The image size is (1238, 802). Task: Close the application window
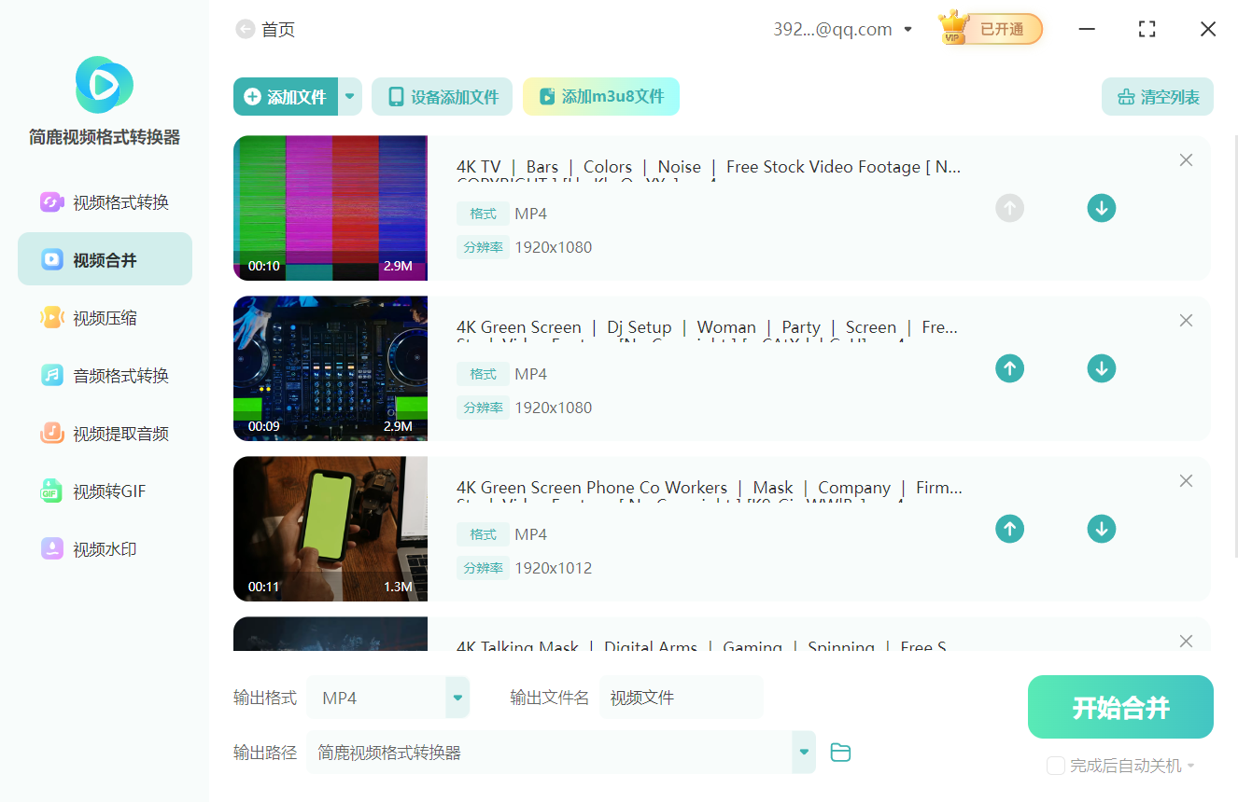tap(1208, 29)
